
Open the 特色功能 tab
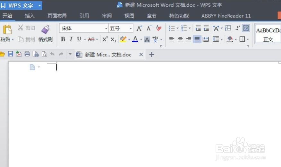pos(179,16)
